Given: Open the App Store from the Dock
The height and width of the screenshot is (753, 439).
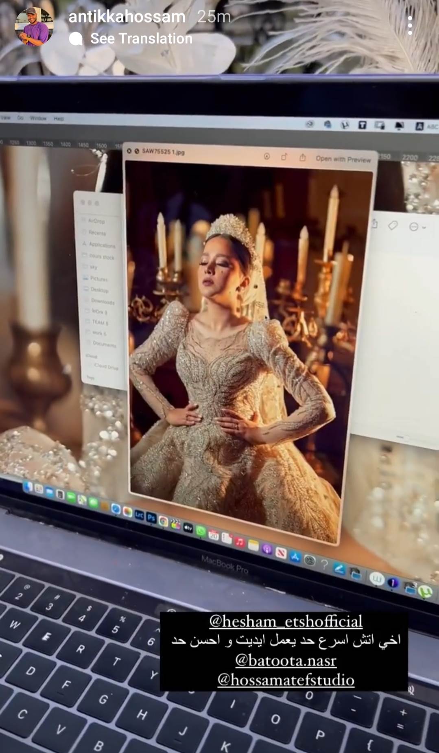Looking at the screenshot, I should pos(295,557).
